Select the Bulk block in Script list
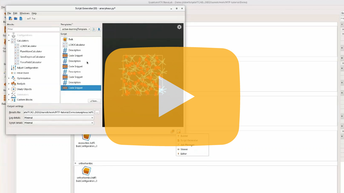This screenshot has height=193, width=344. [x=81, y=39]
